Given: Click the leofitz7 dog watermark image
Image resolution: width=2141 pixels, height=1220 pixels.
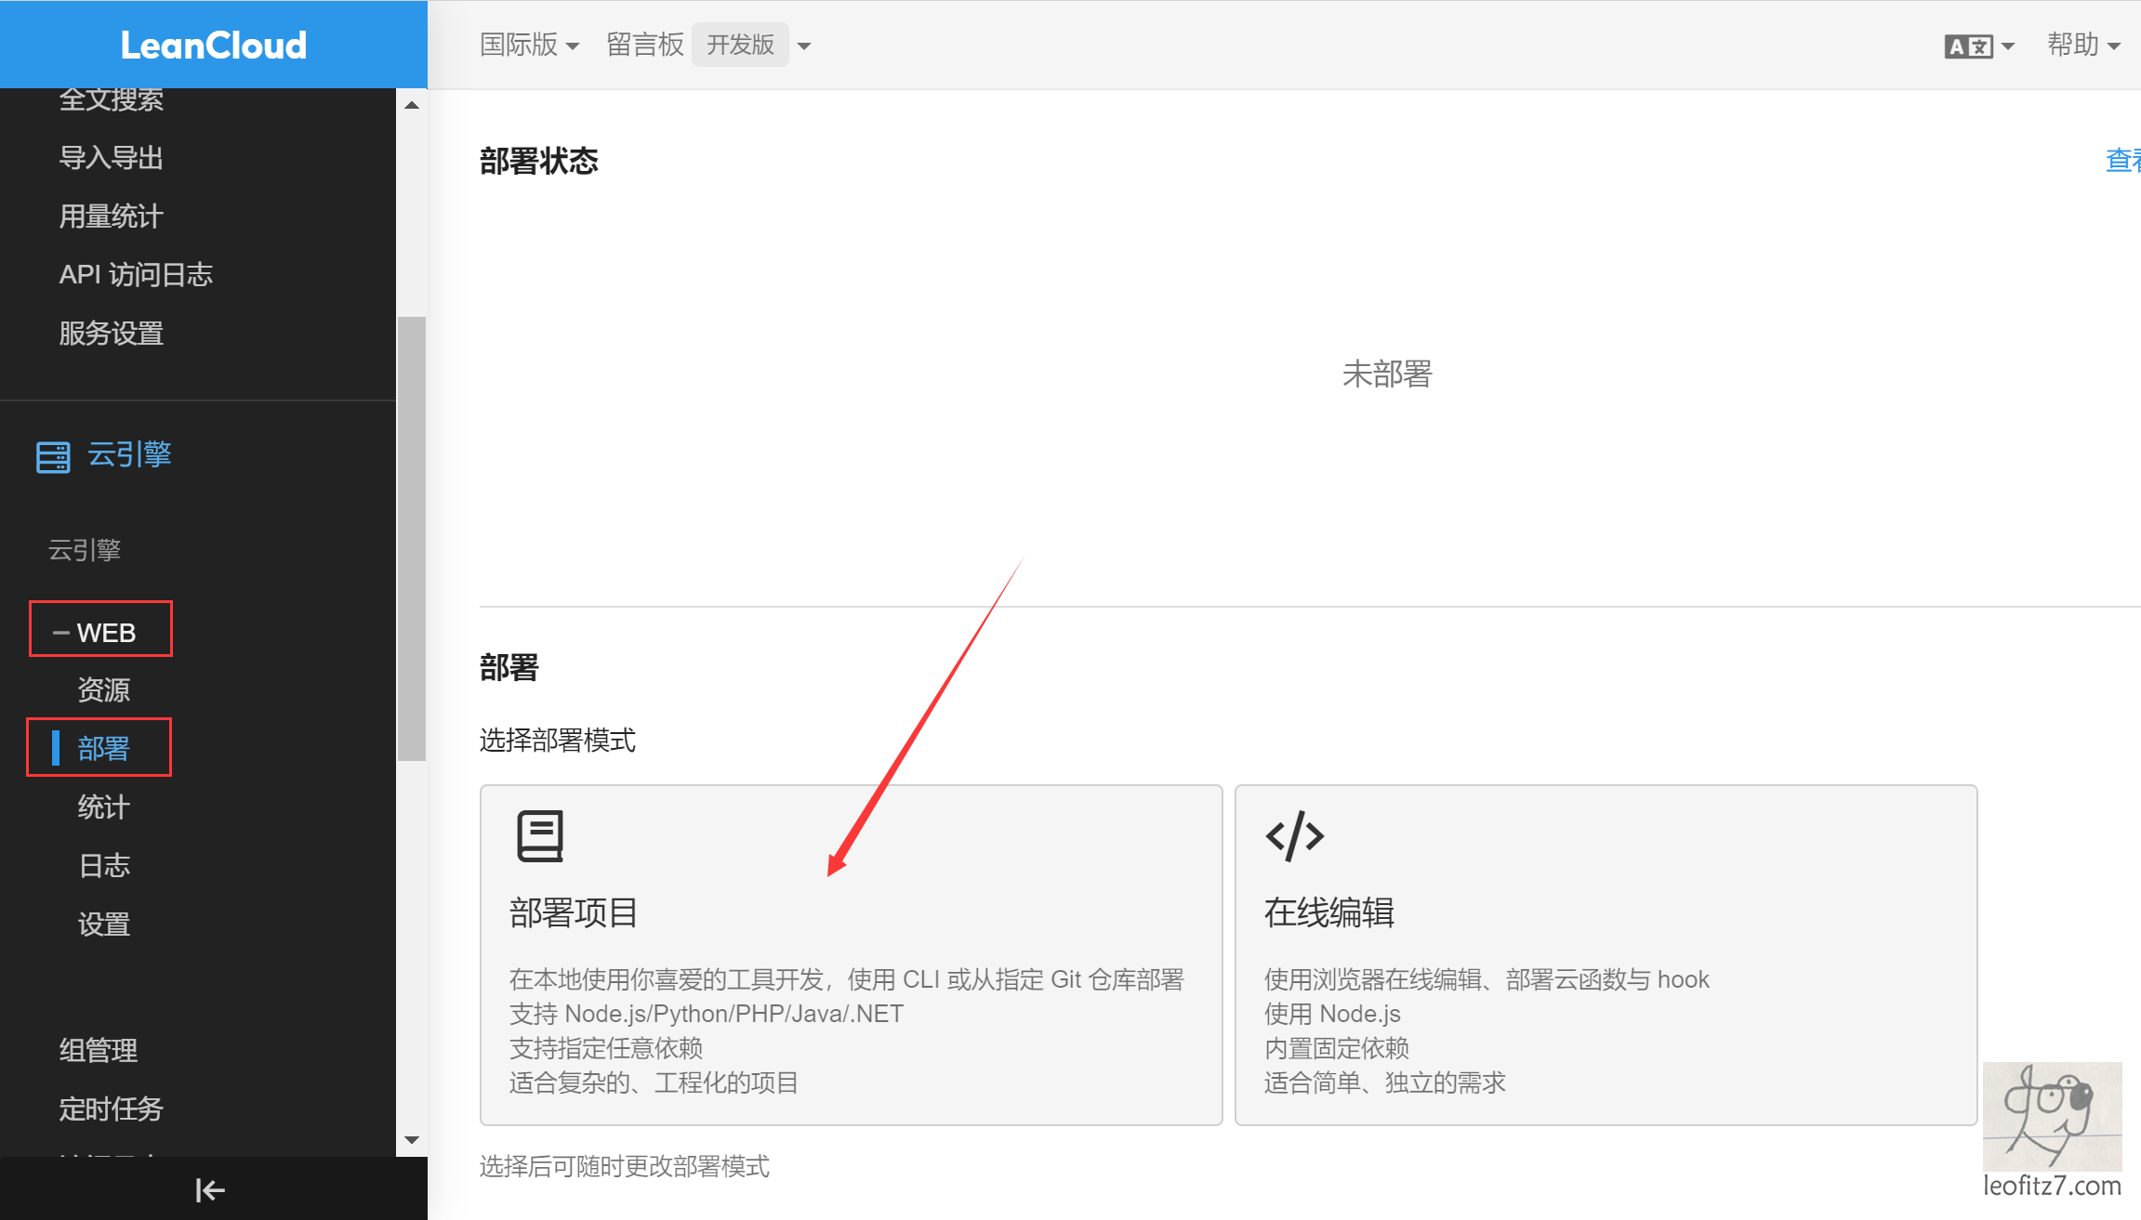Looking at the screenshot, I should [x=2052, y=1116].
